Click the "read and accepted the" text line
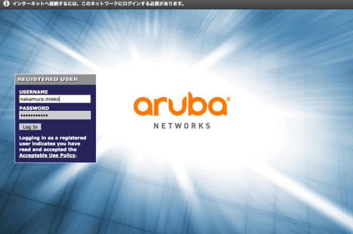Screen dimensions: 353x234 [48, 150]
